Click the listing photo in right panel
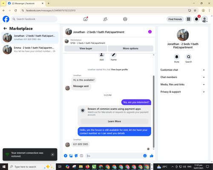This screenshot has width=213, height=170. 183,35
